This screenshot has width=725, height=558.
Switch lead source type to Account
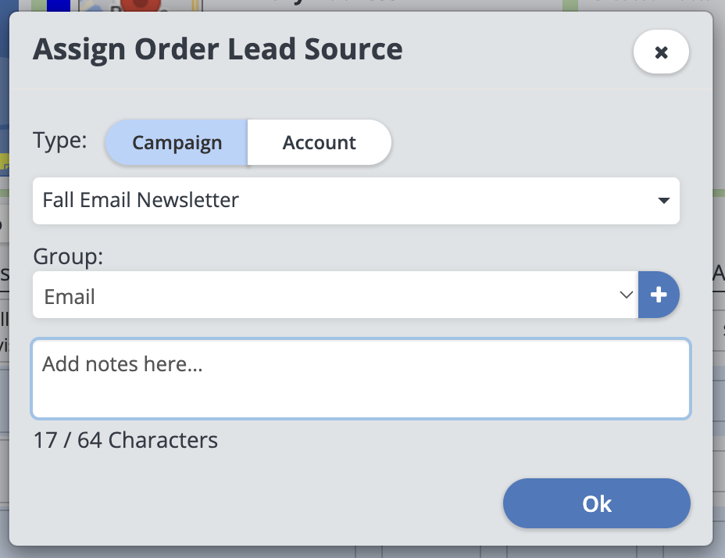click(x=319, y=143)
